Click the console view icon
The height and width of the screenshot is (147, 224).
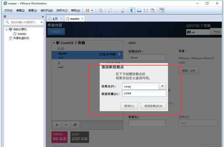pyautogui.click(x=162, y=10)
